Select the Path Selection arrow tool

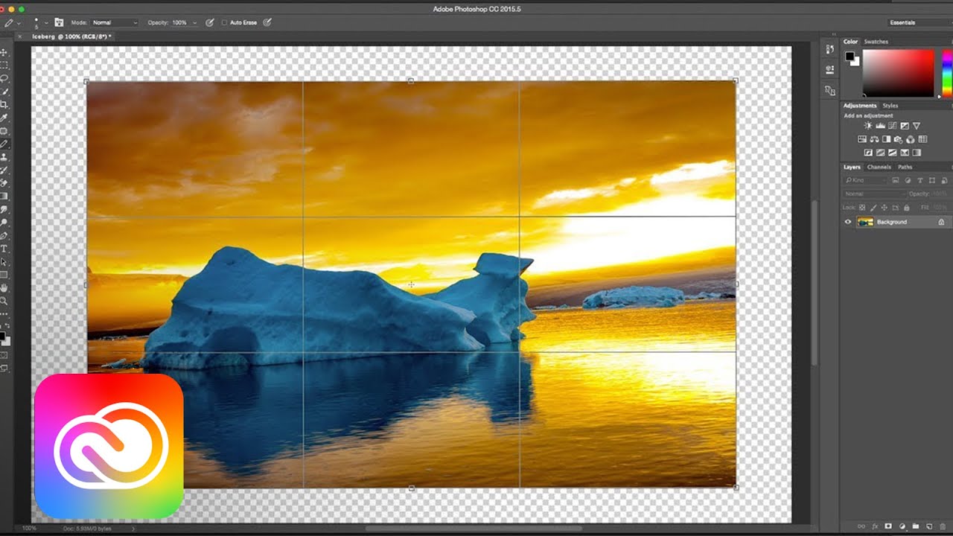click(x=4, y=262)
